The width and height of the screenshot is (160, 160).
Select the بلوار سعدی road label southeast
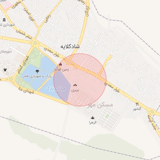pyautogui.click(x=112, y=87)
